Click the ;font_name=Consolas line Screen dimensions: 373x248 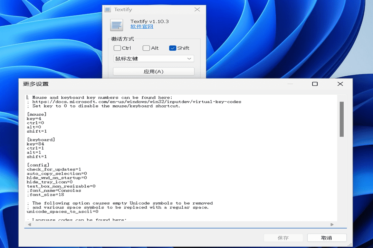tap(54, 190)
